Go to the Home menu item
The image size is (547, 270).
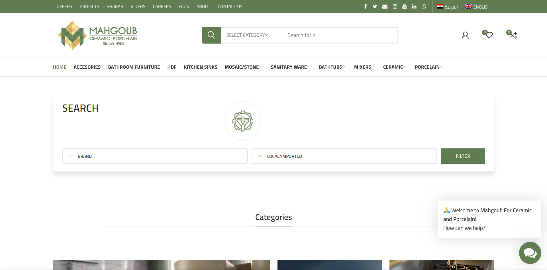60,67
